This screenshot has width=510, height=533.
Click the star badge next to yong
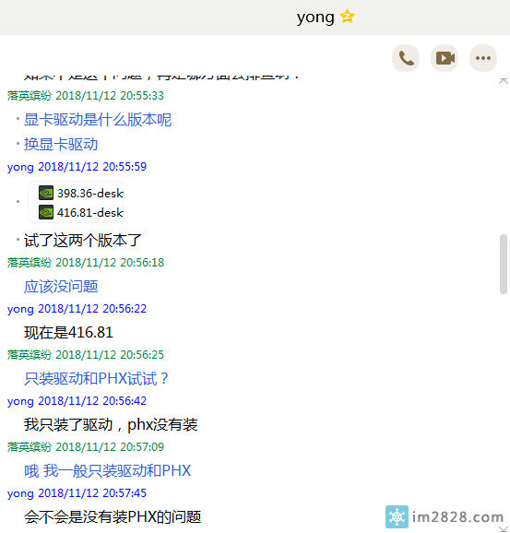(x=347, y=17)
